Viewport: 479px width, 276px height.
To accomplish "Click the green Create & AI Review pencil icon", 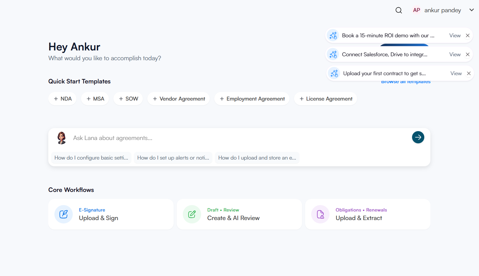I will (192, 214).
